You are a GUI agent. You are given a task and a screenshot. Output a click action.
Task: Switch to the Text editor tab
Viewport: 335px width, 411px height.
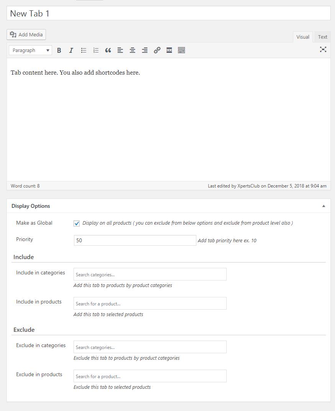[322, 37]
